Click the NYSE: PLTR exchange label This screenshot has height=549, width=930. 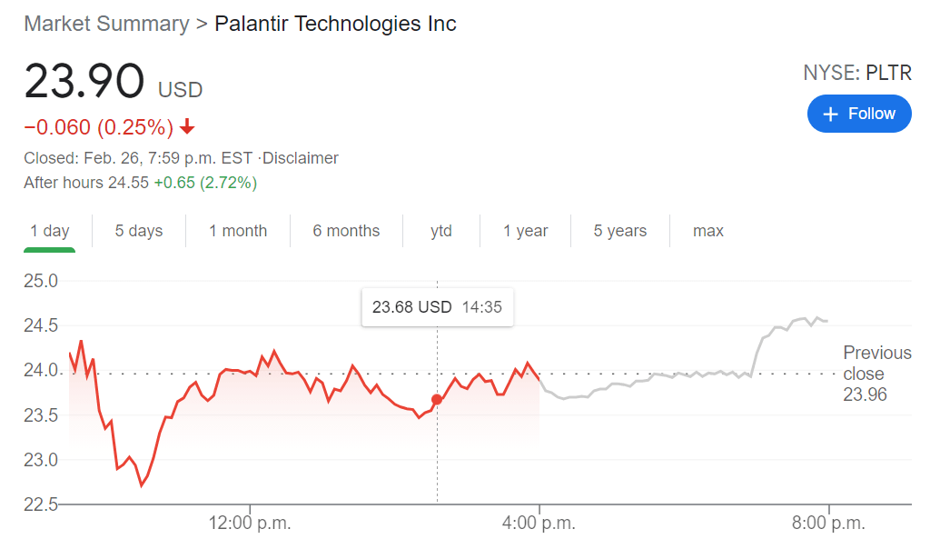tap(857, 73)
